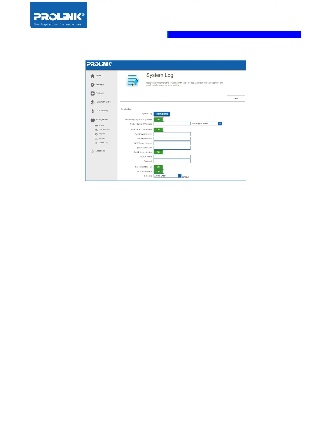Viewport: 332px width, 430px height.
Task: Select System under Management
Action: click(101, 125)
